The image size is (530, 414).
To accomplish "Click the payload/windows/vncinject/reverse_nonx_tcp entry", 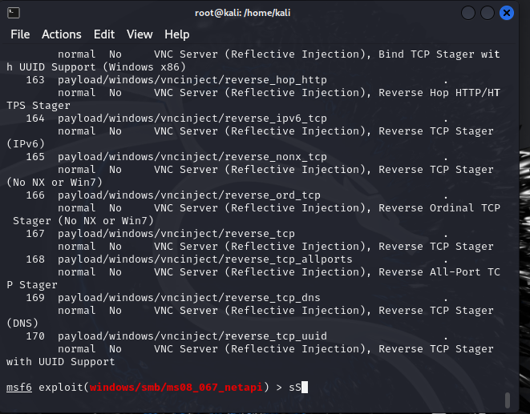I will pos(192,157).
